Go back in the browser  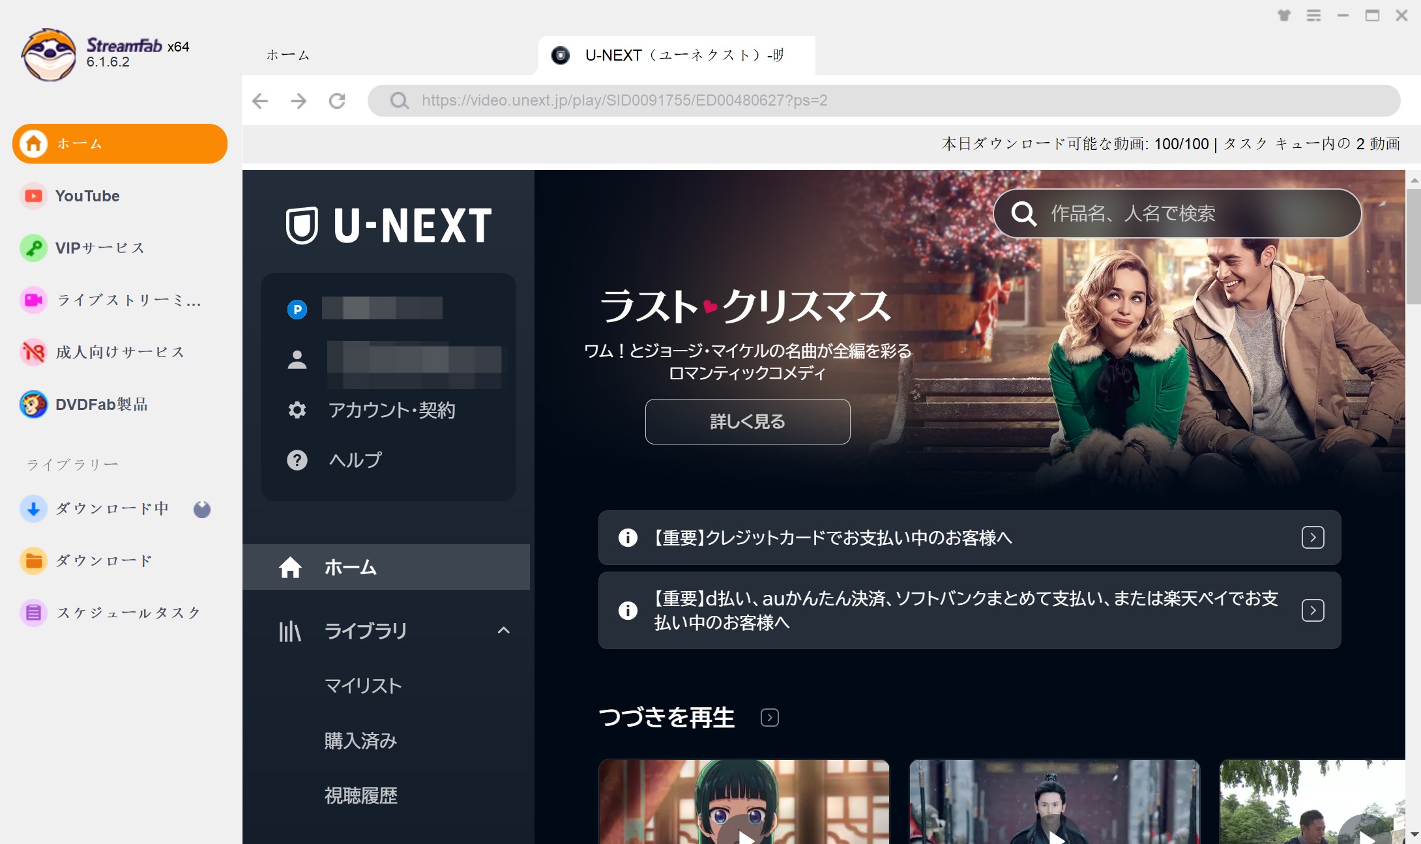click(x=260, y=100)
